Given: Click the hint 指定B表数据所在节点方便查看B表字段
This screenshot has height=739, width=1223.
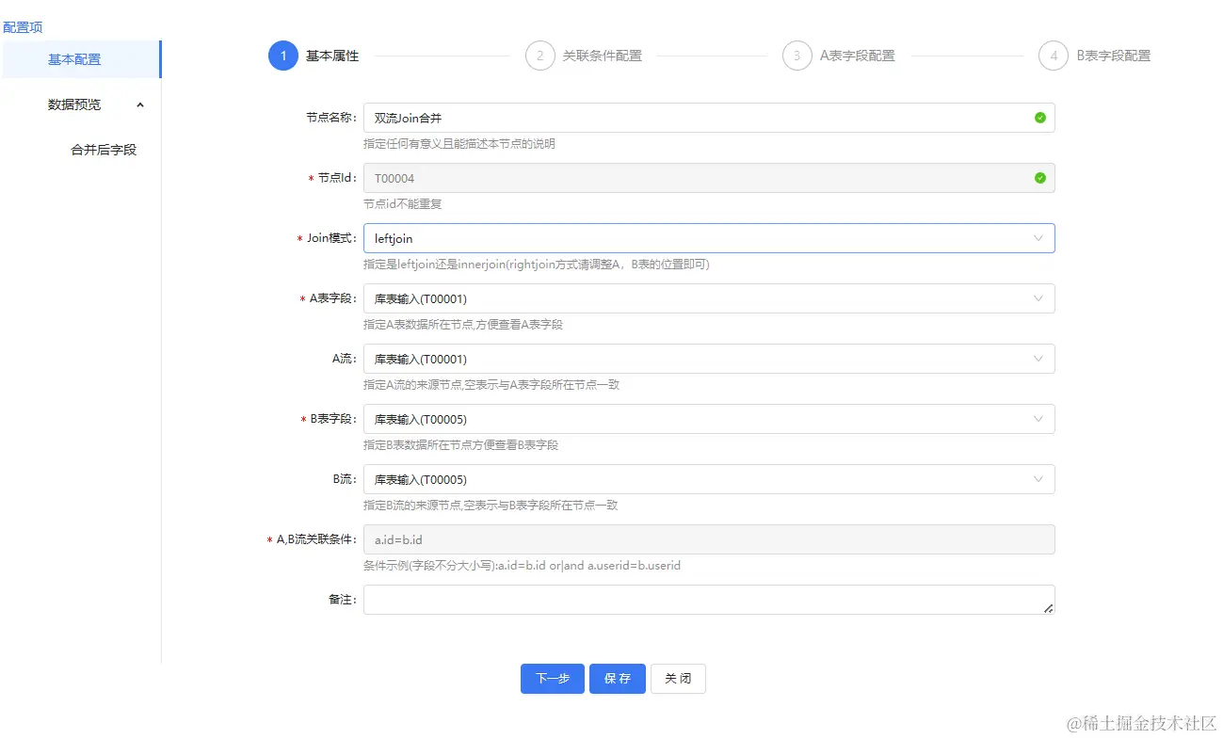Looking at the screenshot, I should [461, 445].
